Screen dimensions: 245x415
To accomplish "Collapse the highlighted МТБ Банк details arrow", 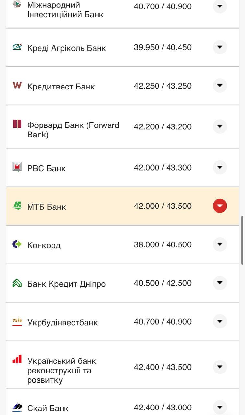I will coord(219,206).
